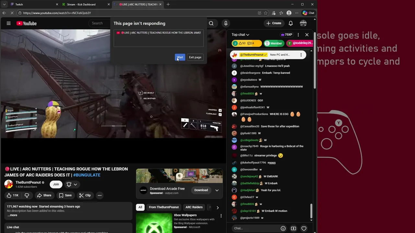Like the video with 11K thumbs up
415x233 pixels.
click(13, 195)
